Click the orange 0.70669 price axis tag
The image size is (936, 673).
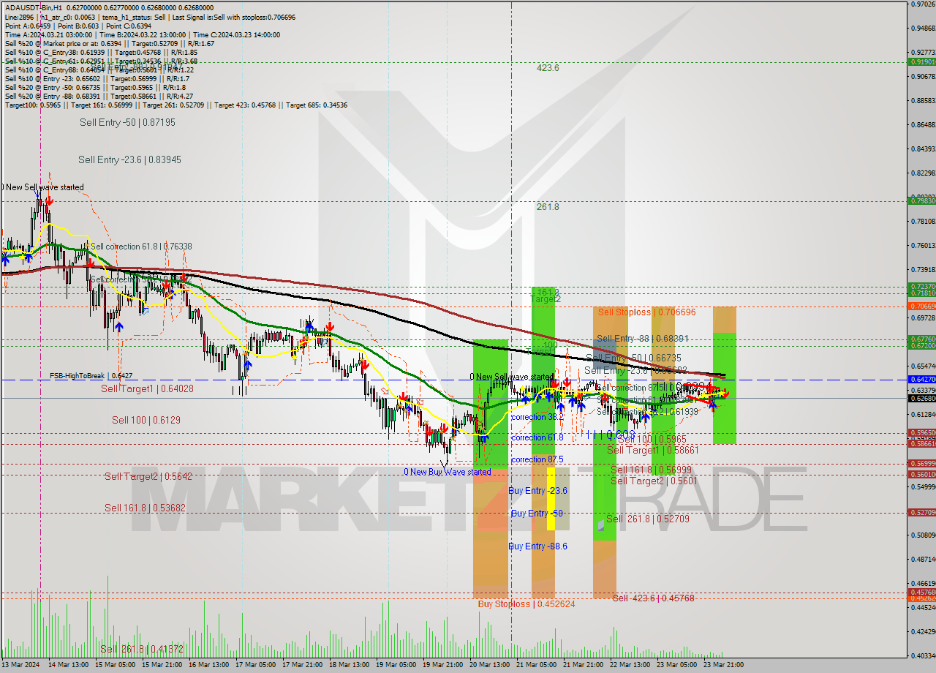tap(921, 306)
